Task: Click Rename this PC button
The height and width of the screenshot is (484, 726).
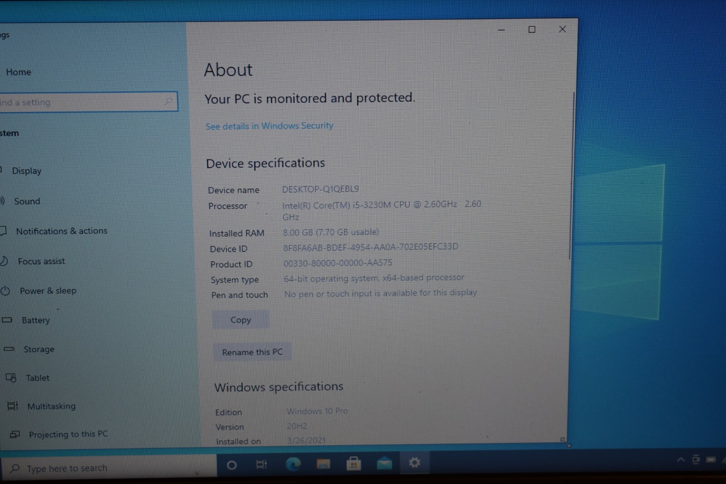Action: point(252,352)
